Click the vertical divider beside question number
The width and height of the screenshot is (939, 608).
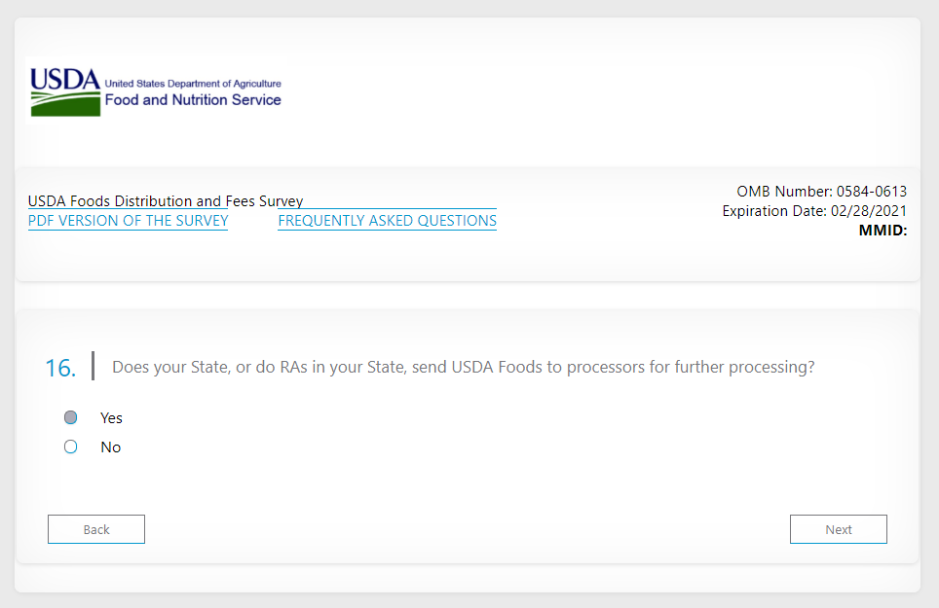click(93, 366)
